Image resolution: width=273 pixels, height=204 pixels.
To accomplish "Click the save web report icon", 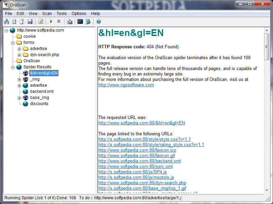I will [70, 21].
